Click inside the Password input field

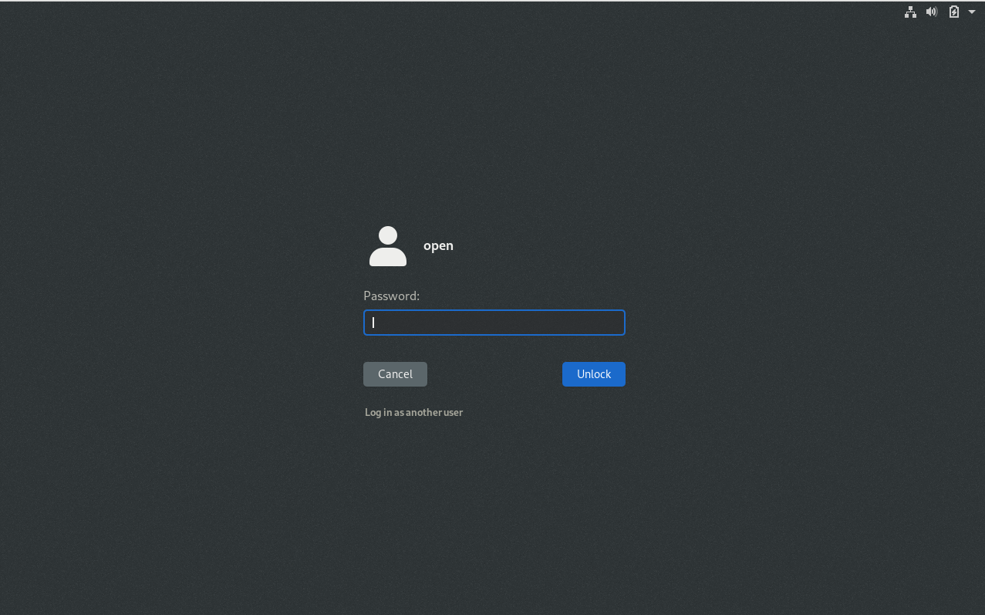click(494, 323)
